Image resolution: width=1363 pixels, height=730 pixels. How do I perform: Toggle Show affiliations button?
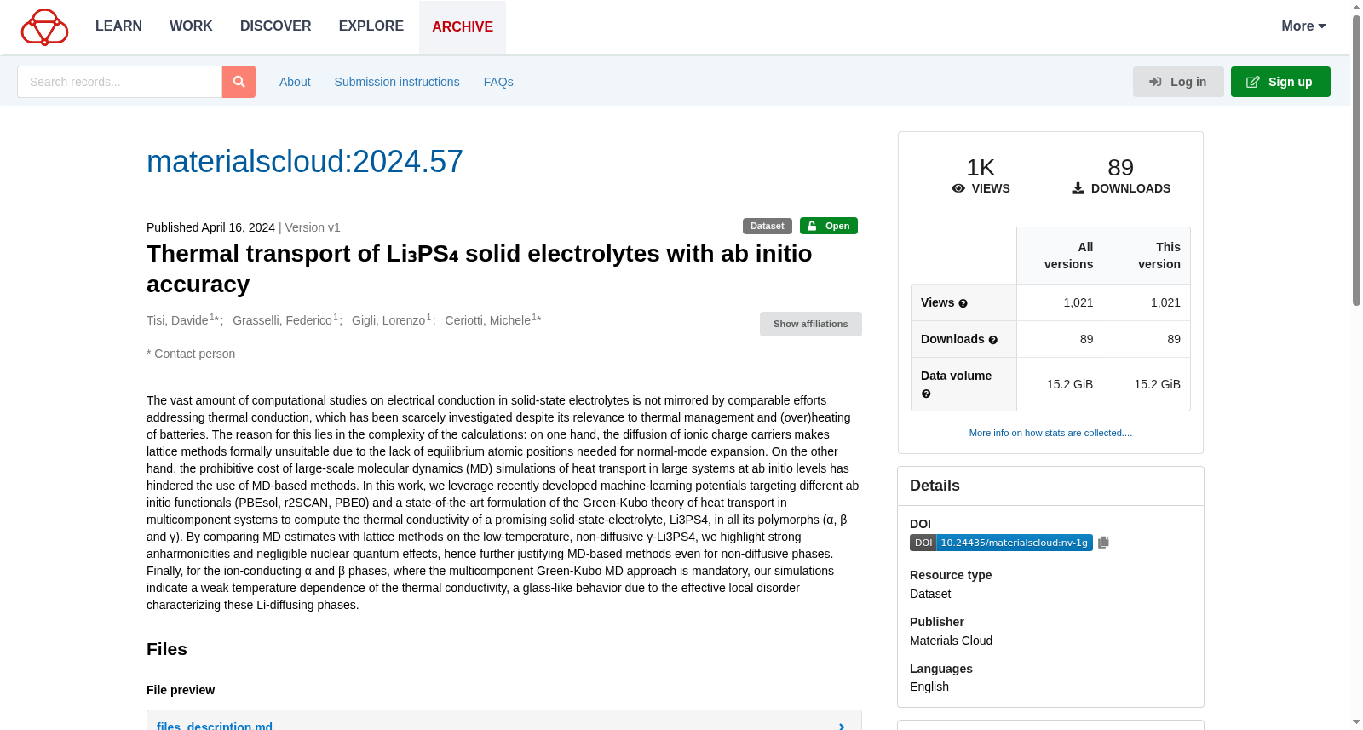[810, 324]
